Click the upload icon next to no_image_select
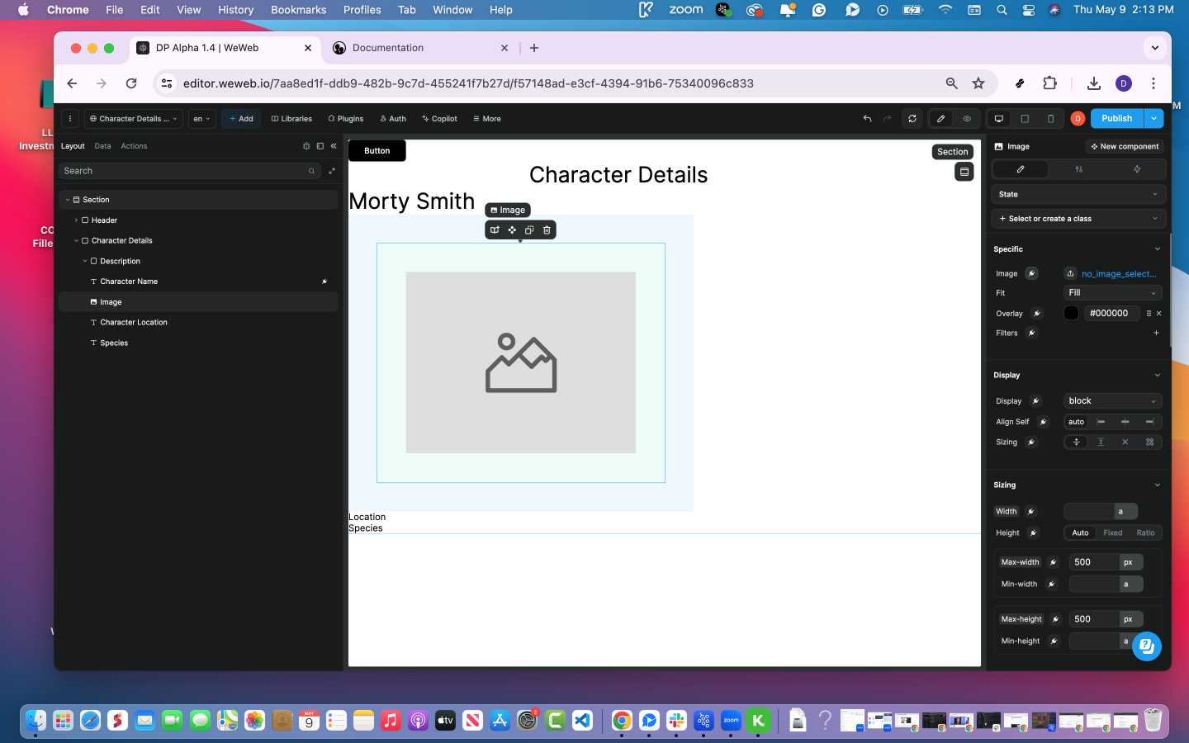Viewport: 1189px width, 743px height. [1071, 273]
